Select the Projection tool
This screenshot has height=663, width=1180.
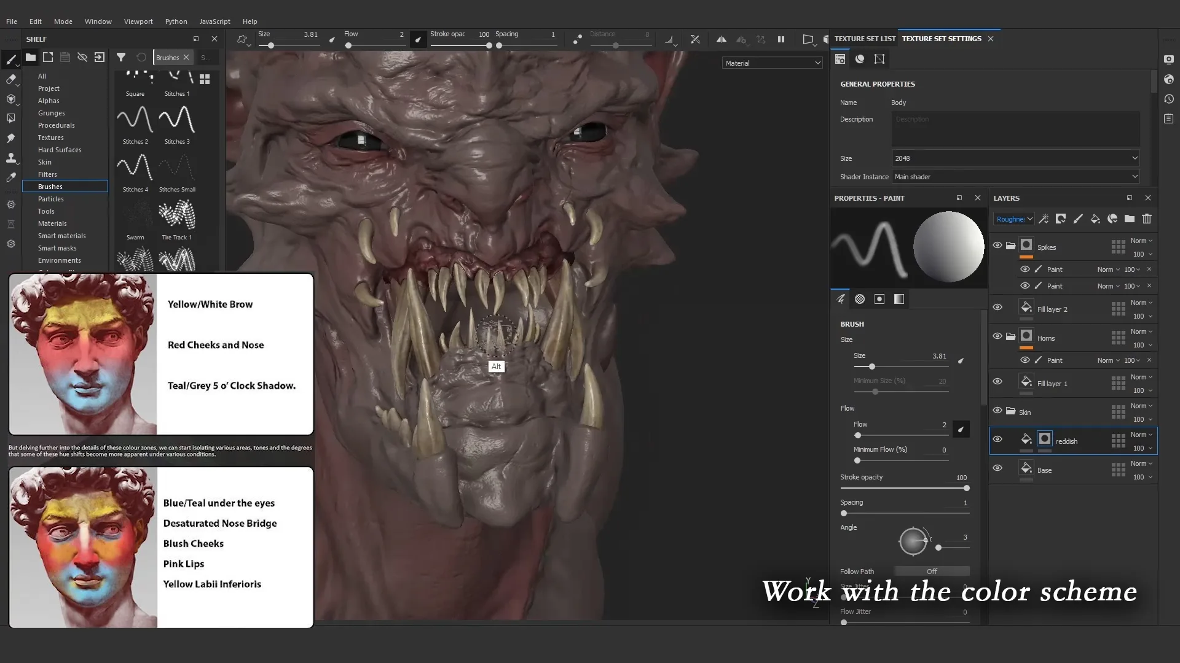click(11, 99)
